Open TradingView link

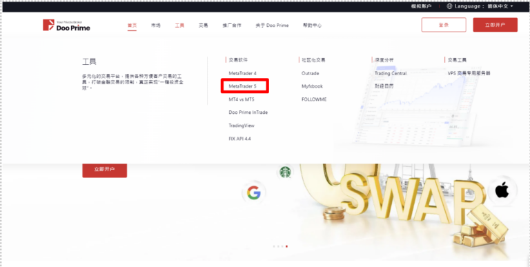242,126
